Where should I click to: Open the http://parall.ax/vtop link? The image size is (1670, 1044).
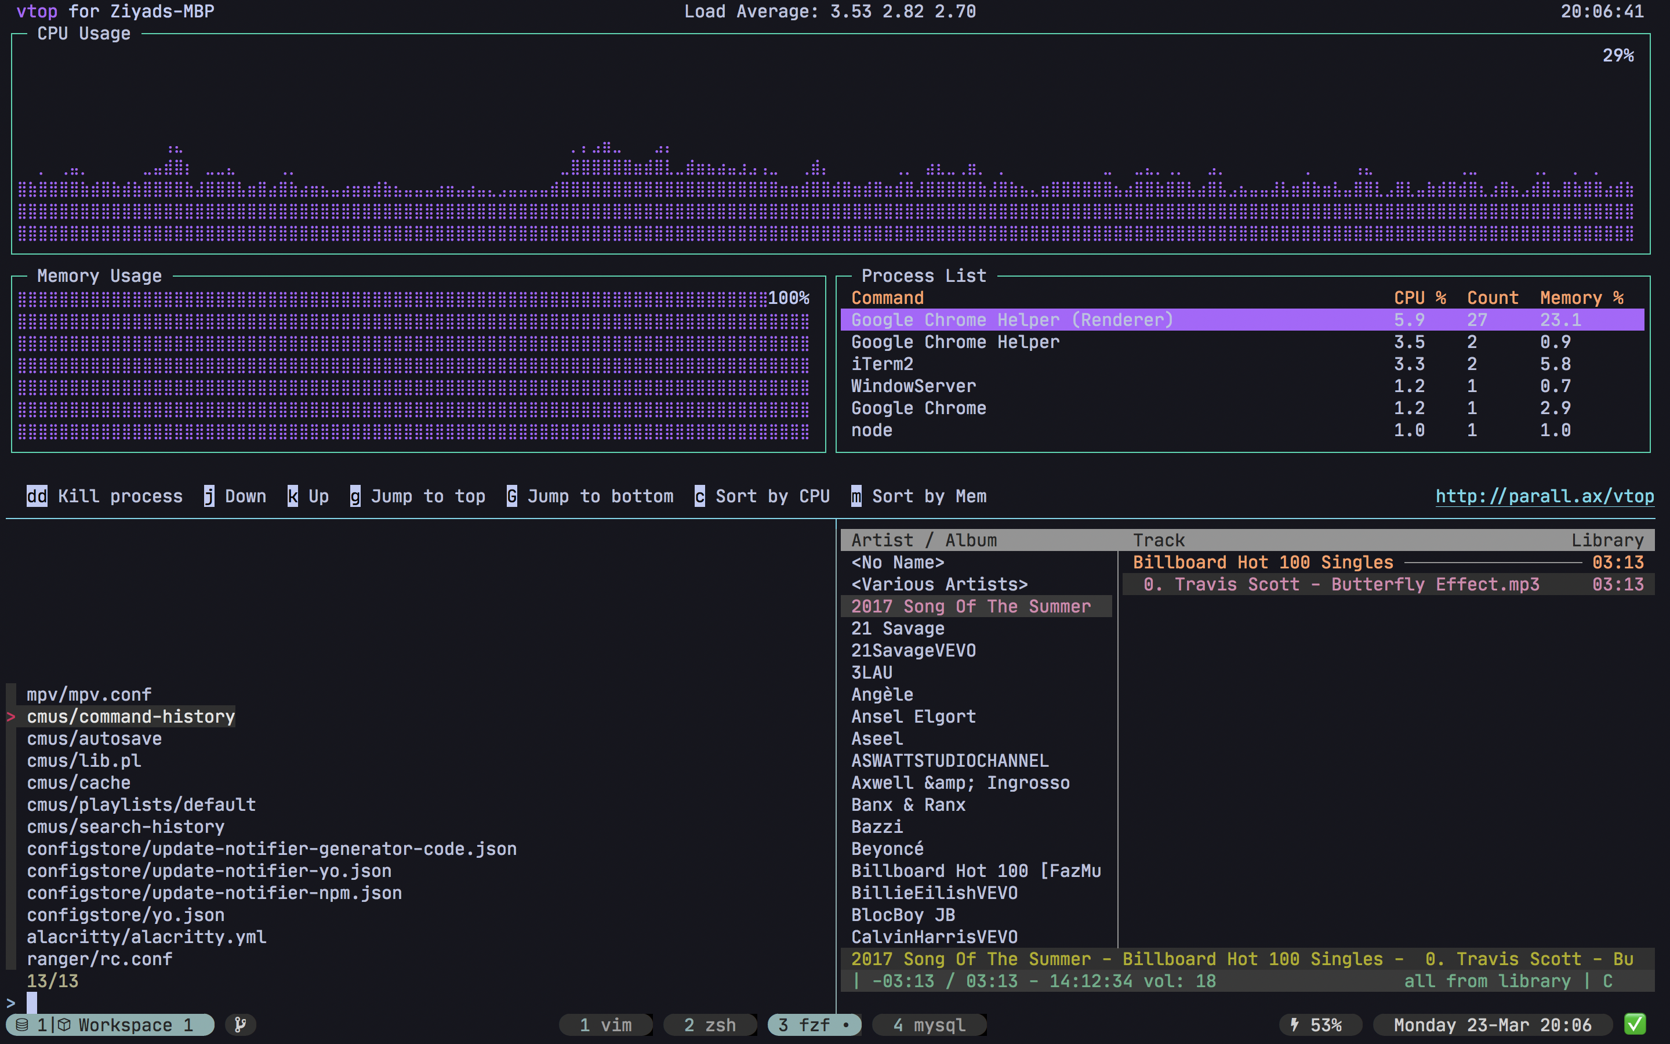1544,496
